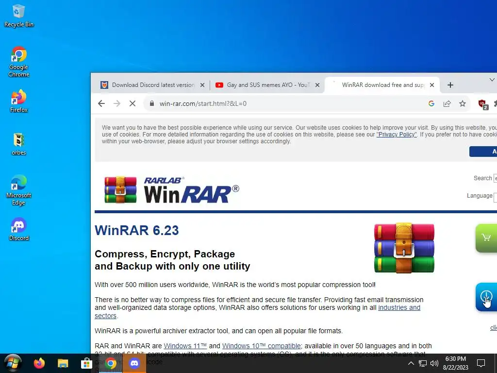This screenshot has height=373, width=497.
Task: Open the orbes archive on desktop
Action: (x=18, y=144)
